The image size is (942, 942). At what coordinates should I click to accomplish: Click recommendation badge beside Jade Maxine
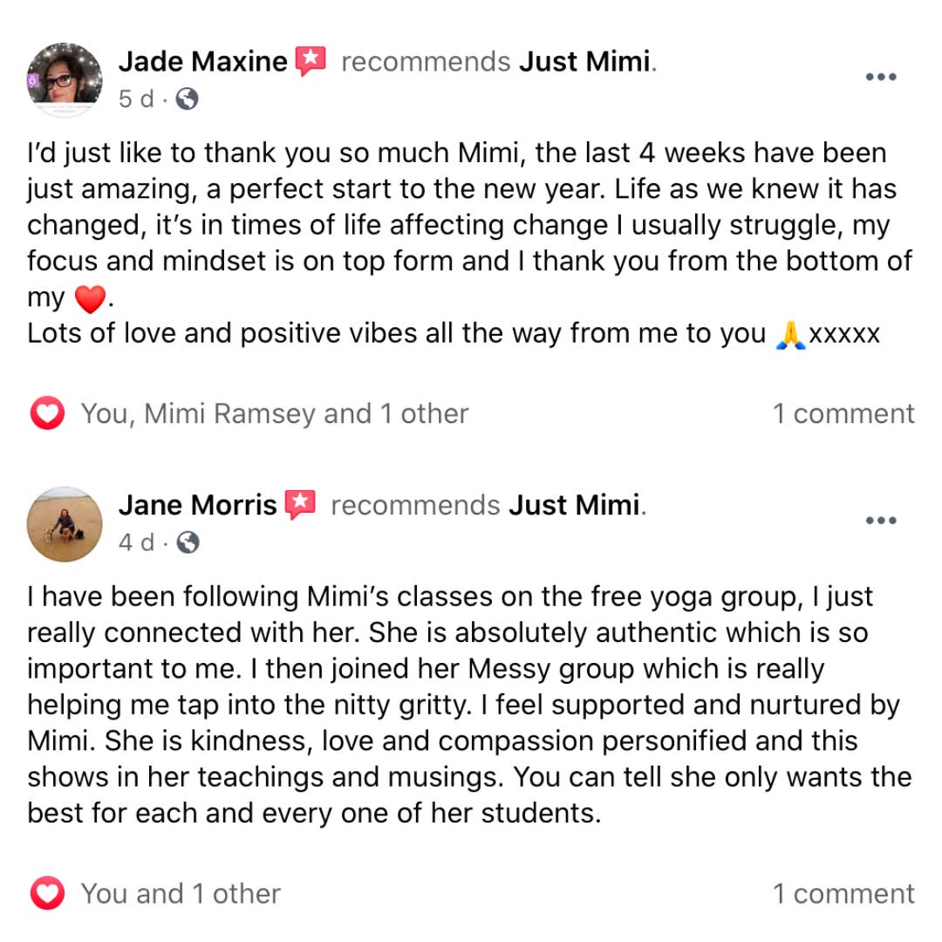pyautogui.click(x=311, y=61)
